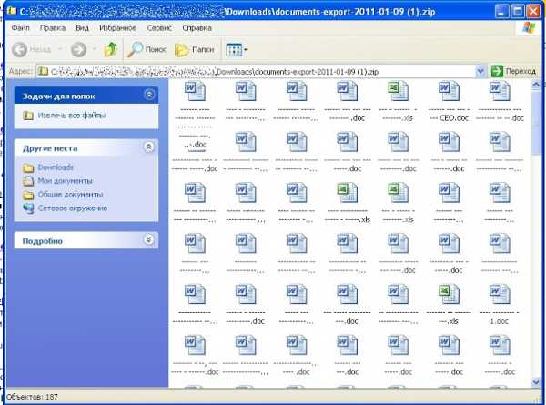
Task: Click the vertical scrollbar thumb
Action: pos(536,122)
